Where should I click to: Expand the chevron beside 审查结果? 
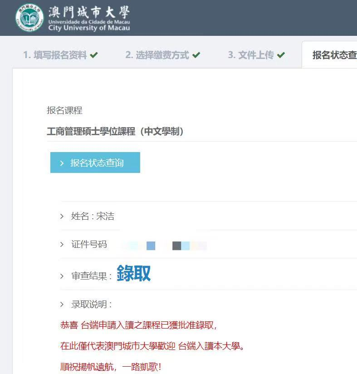pos(62,276)
